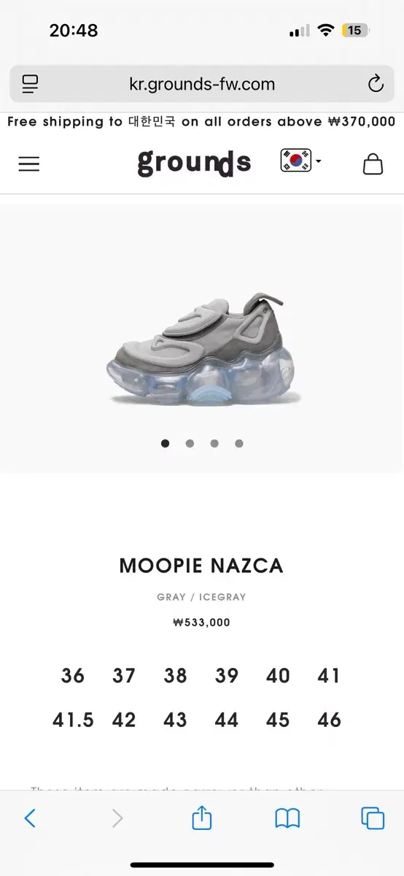Go back with Safari back arrow

(30, 818)
